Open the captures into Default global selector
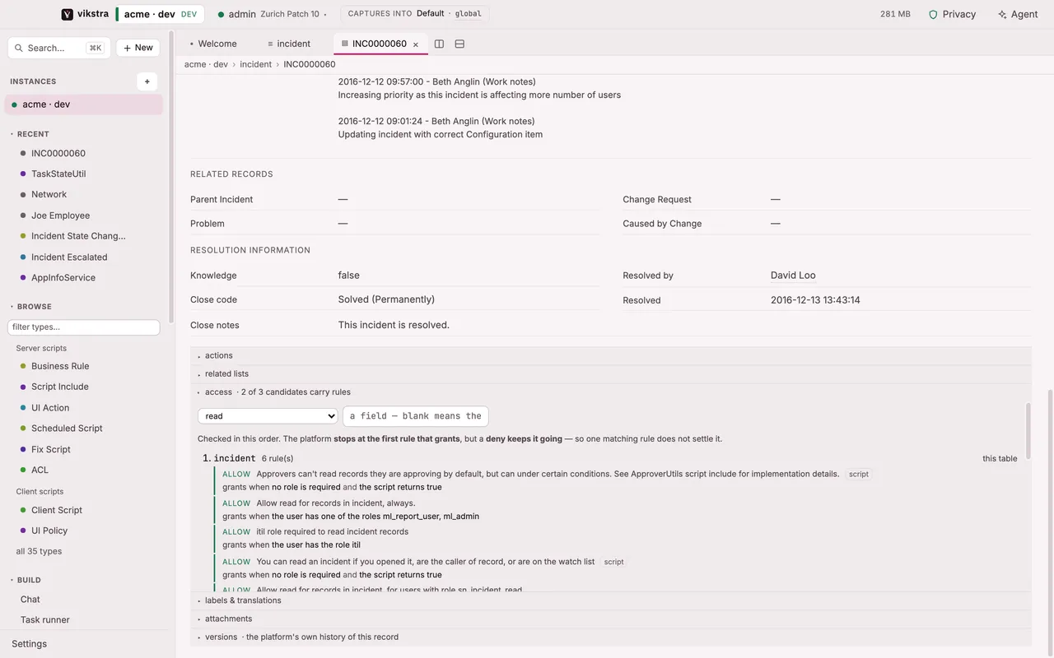 [x=415, y=14]
